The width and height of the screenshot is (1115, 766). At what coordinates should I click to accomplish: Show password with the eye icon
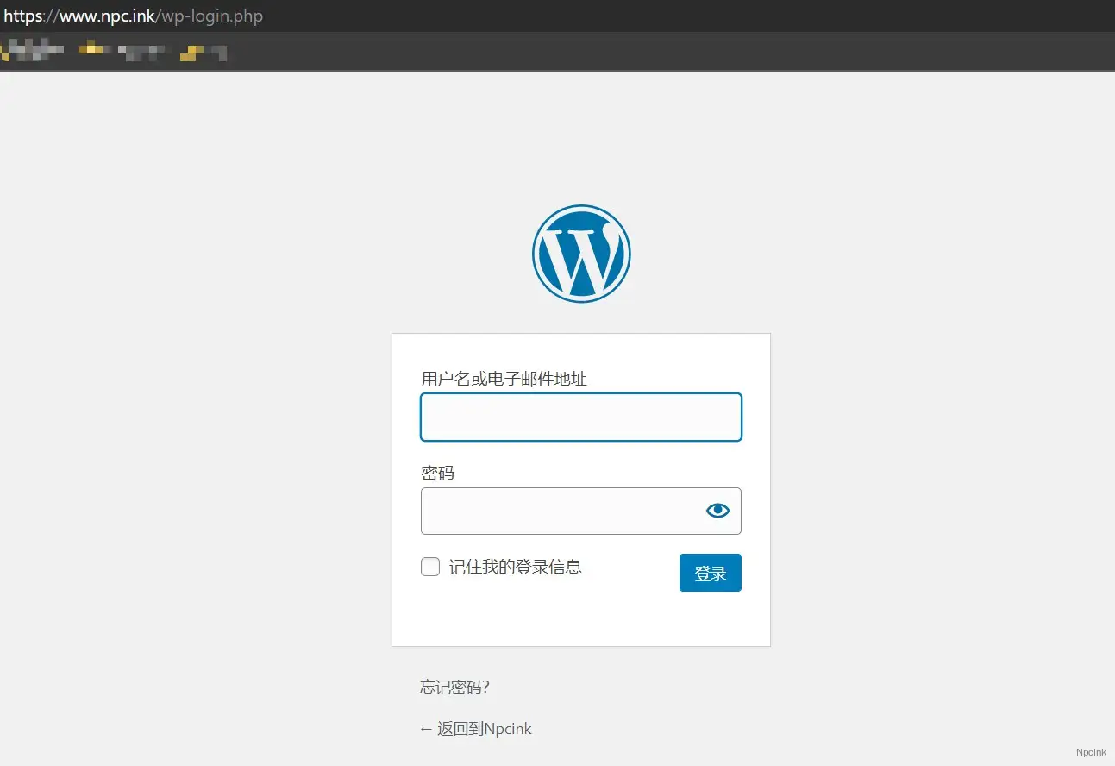point(717,511)
